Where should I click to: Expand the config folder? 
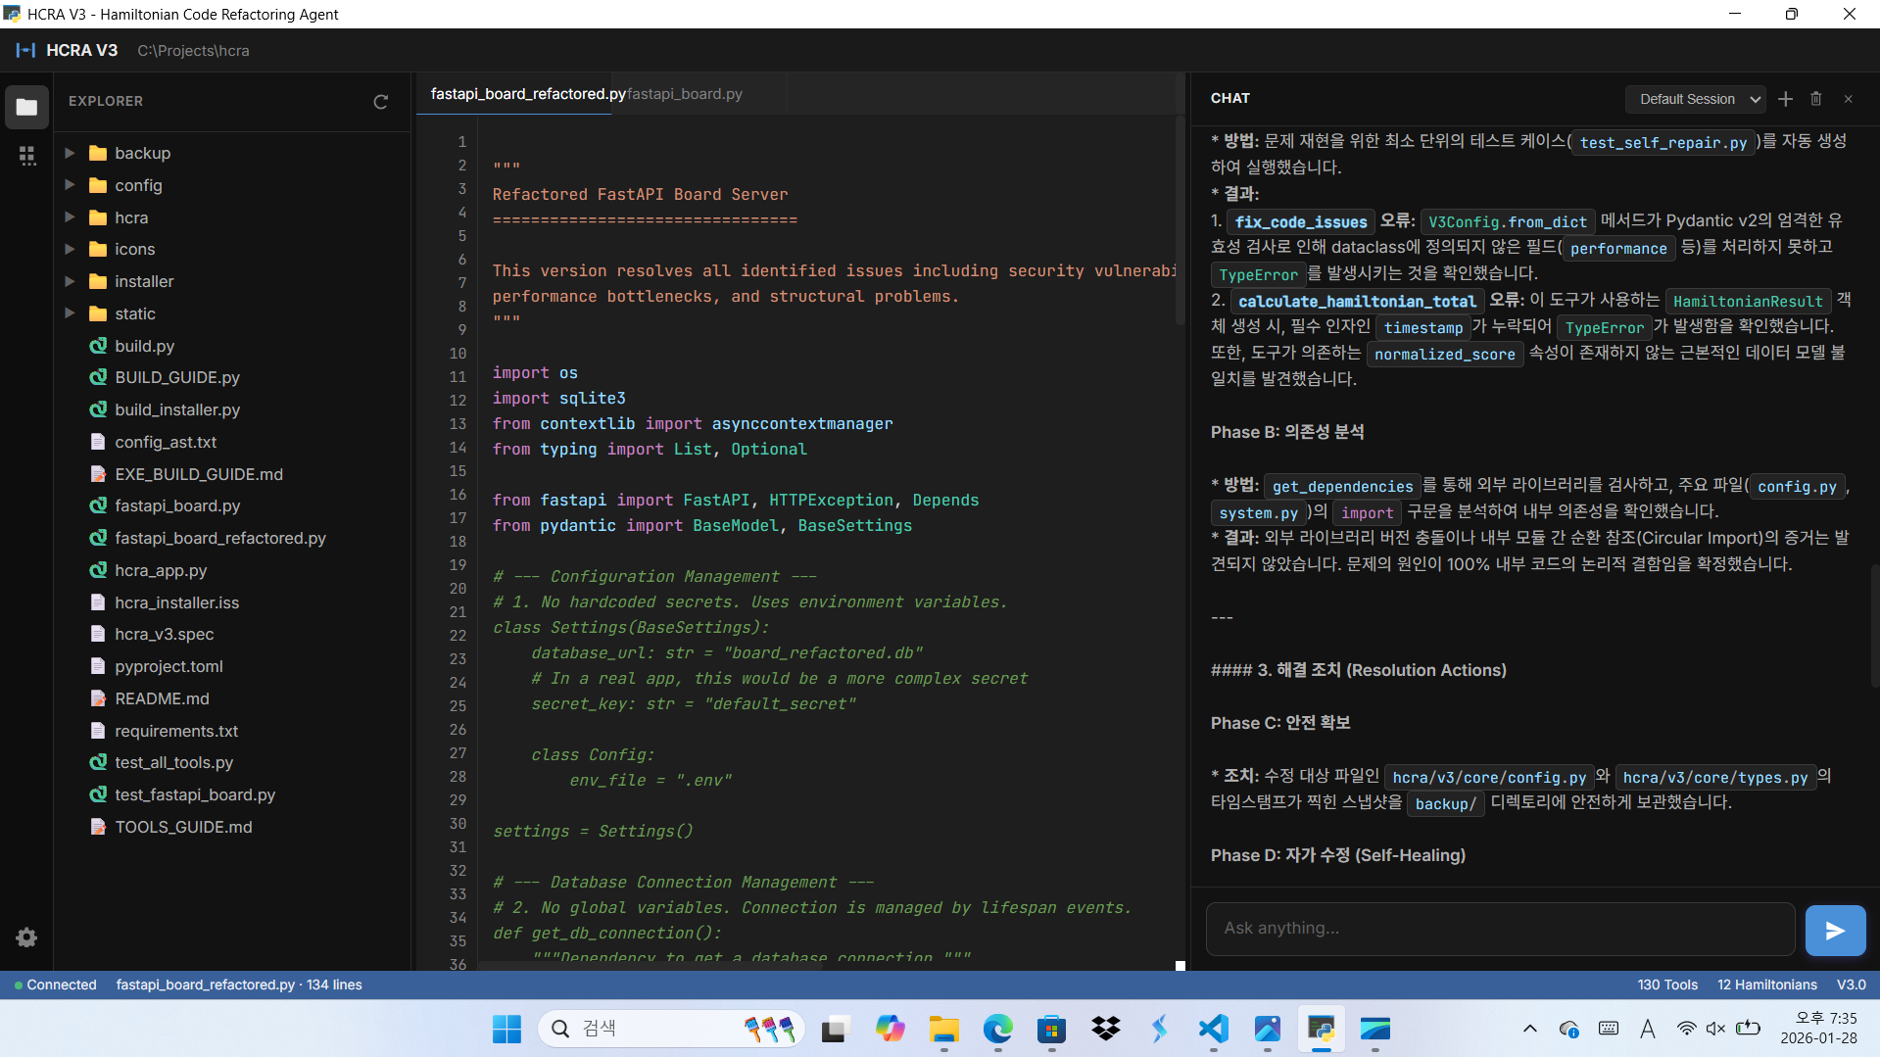(x=70, y=185)
